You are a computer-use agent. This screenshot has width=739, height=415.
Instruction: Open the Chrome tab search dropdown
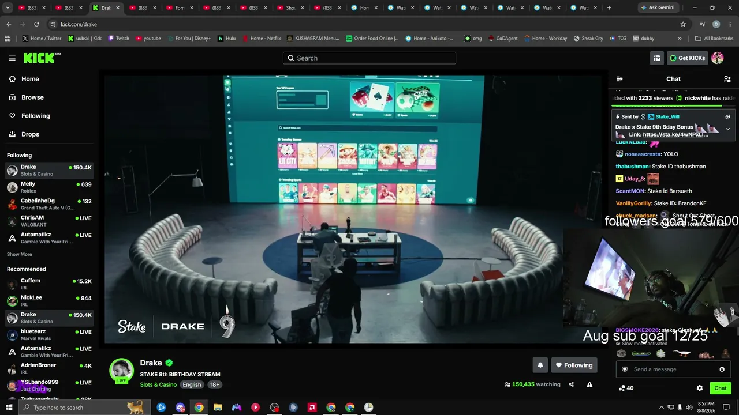(8, 8)
